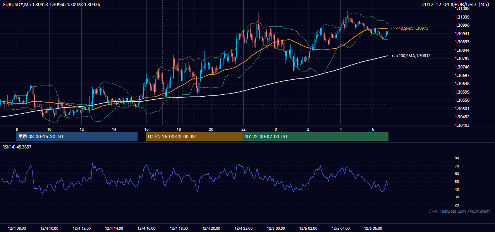
Task: Click price axis value 1.31039
Action: [462, 17]
